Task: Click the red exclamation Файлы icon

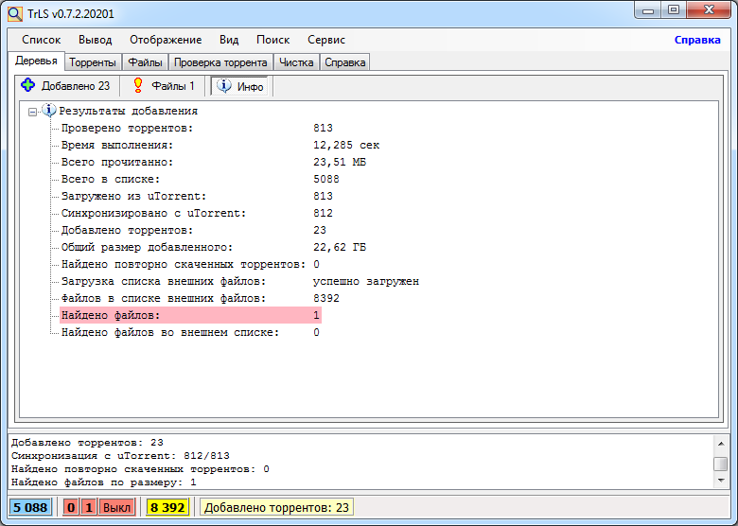Action: (x=138, y=85)
